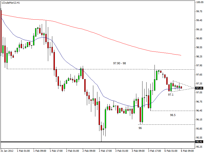Select the '96.5' support label

click(173, 115)
